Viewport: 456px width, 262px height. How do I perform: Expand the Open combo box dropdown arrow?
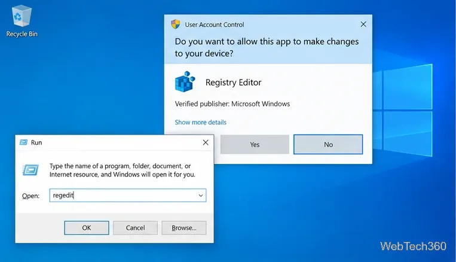[x=201, y=196]
